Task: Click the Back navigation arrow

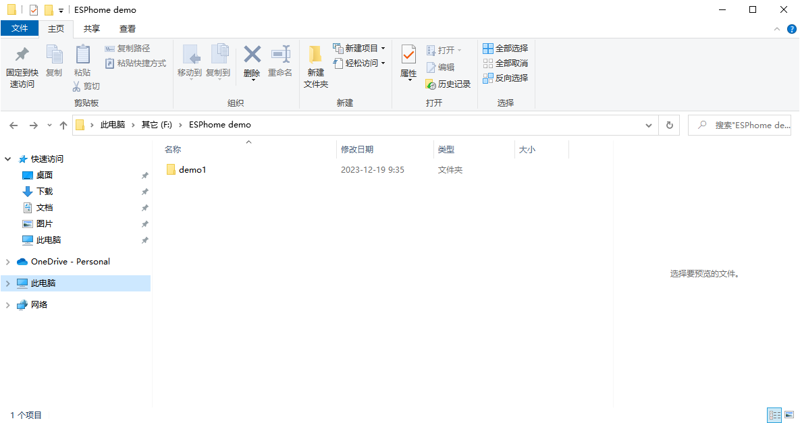Action: pyautogui.click(x=14, y=125)
